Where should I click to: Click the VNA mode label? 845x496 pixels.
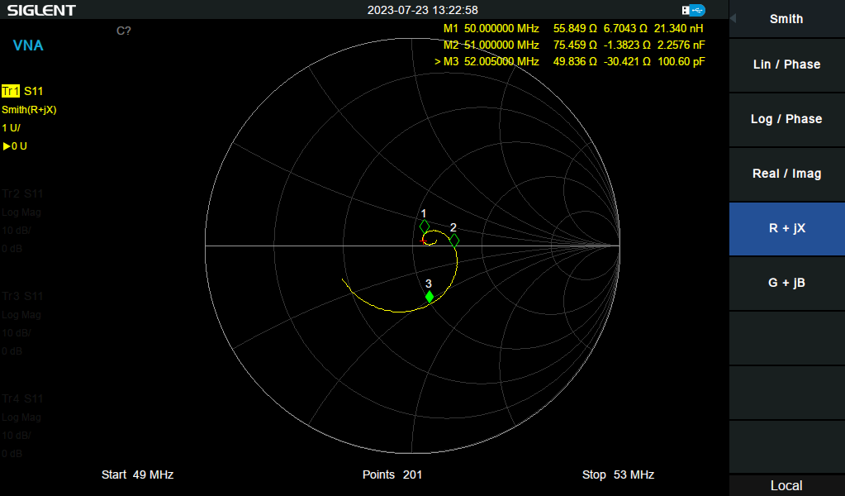click(28, 45)
